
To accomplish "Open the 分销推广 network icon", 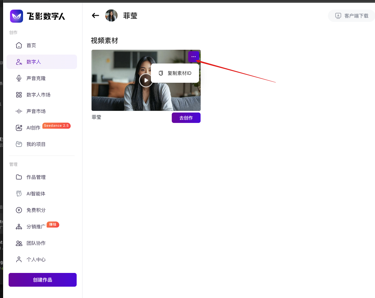I will pos(19,227).
